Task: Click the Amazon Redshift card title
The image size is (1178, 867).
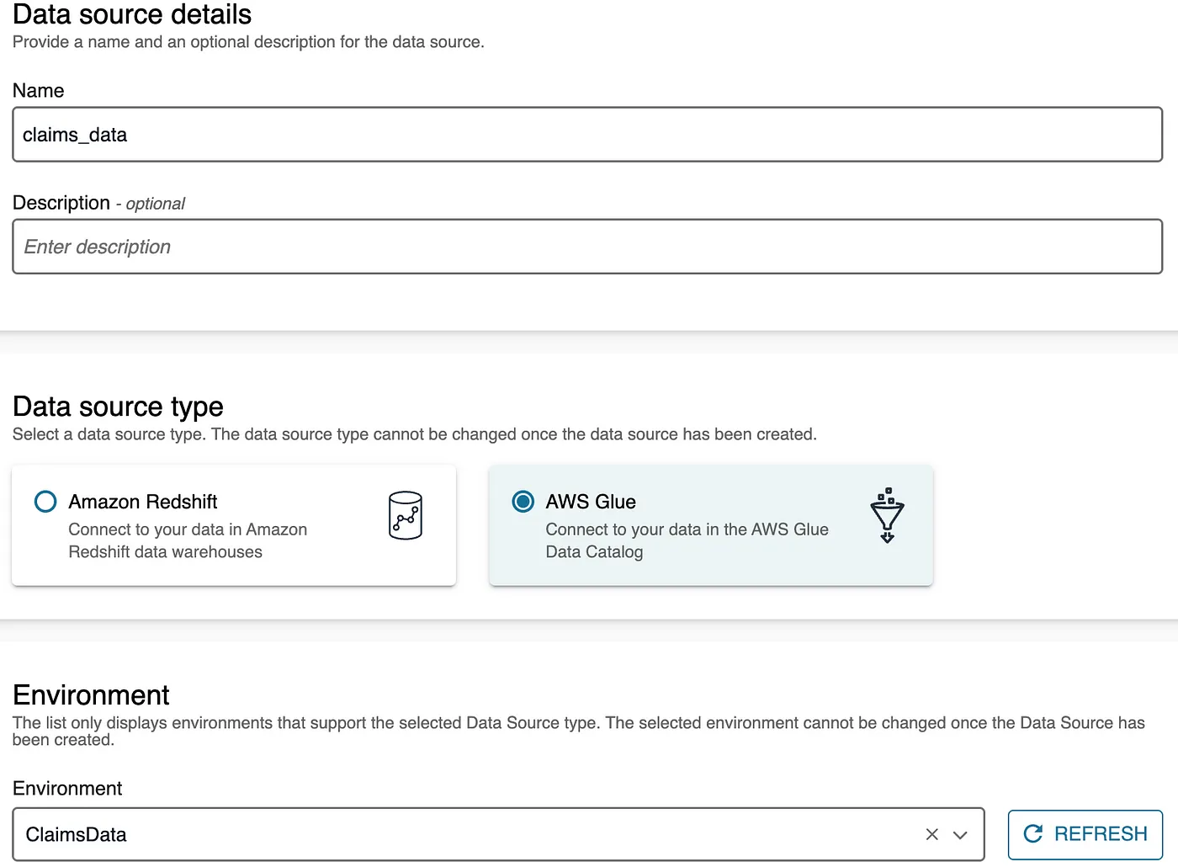Action: [143, 502]
